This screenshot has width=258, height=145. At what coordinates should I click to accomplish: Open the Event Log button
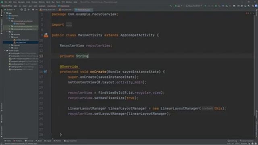click(232, 141)
